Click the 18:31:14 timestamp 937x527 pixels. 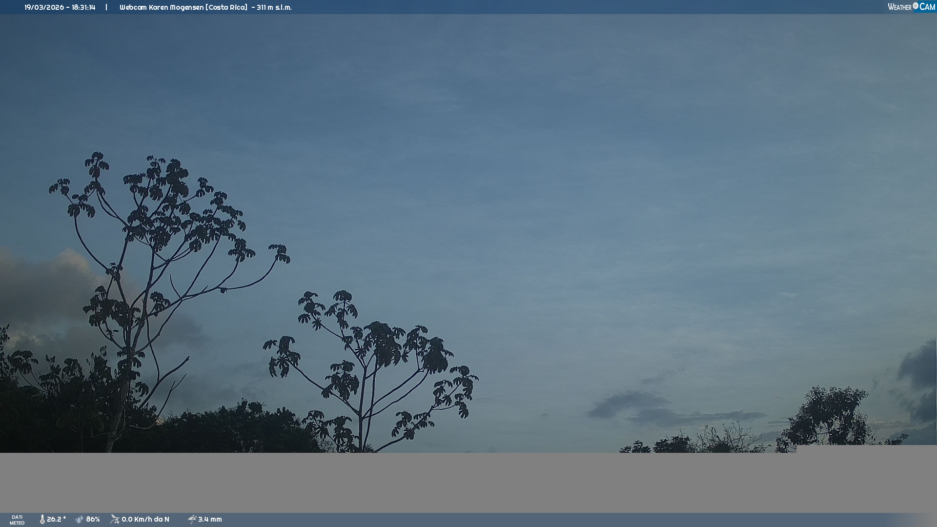pos(83,7)
